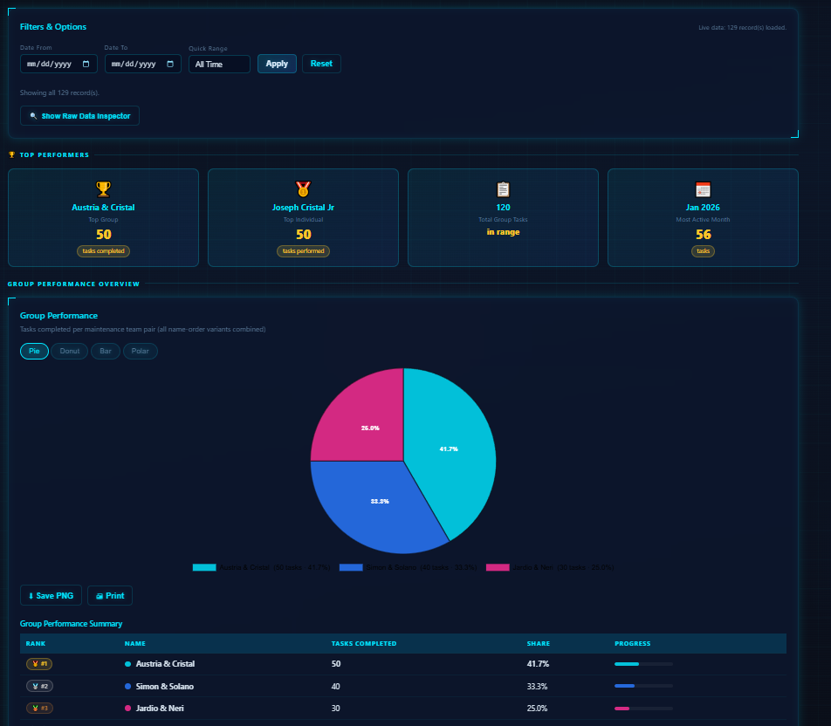Switch chart type to Donut
Image resolution: width=831 pixels, height=726 pixels.
pyautogui.click(x=69, y=351)
